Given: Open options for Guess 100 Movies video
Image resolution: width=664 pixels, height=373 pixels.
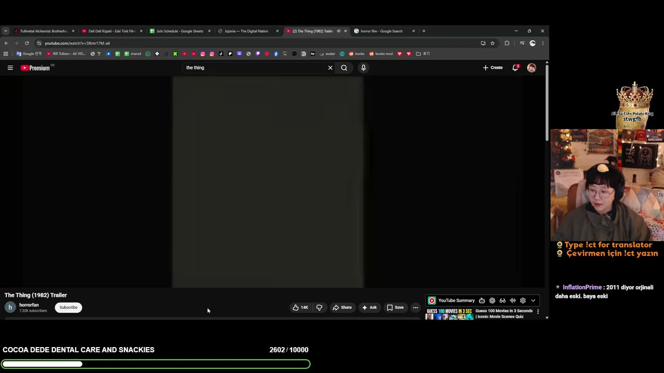Looking at the screenshot, I should 538,311.
